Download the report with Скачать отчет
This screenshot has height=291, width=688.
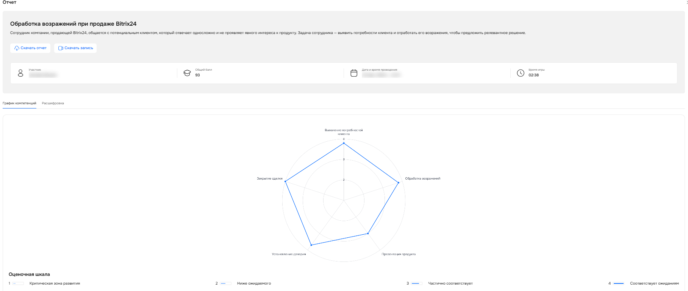30,48
